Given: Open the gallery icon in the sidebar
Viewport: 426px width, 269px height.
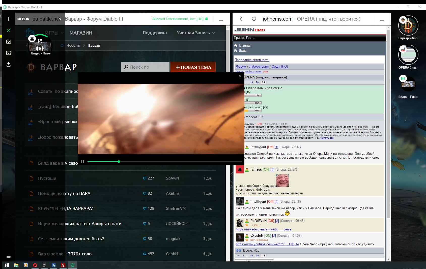Looking at the screenshot, I should point(9,53).
